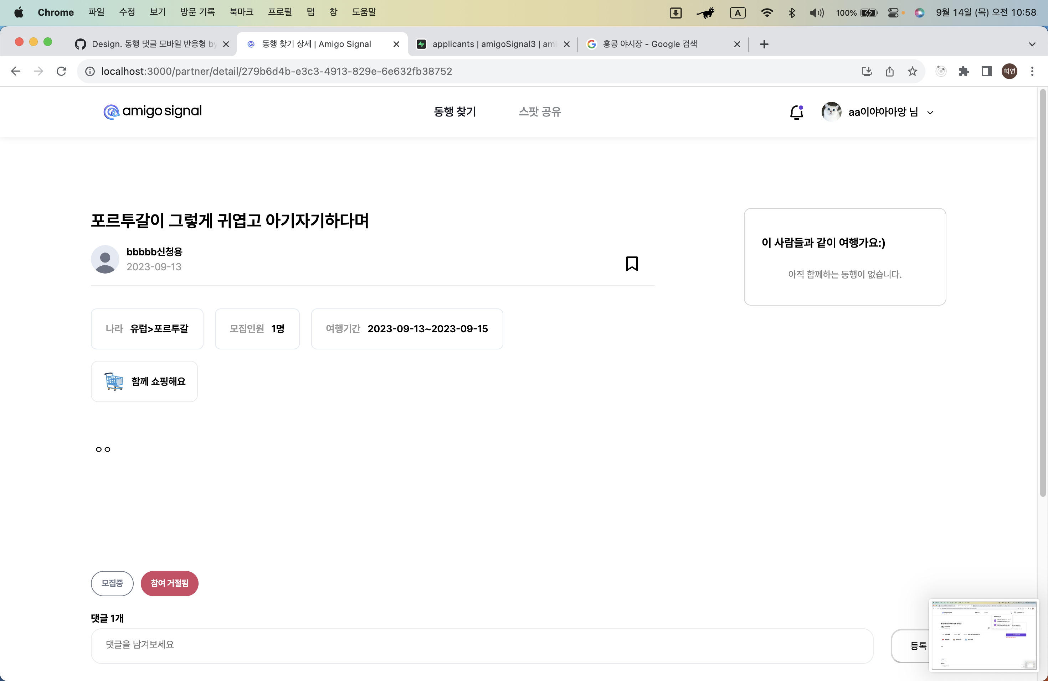1048x681 pixels.
Task: Click the Chrome extensions puzzle icon
Action: click(x=964, y=71)
